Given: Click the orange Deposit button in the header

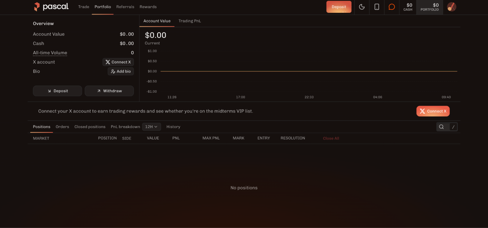Looking at the screenshot, I should [x=339, y=7].
